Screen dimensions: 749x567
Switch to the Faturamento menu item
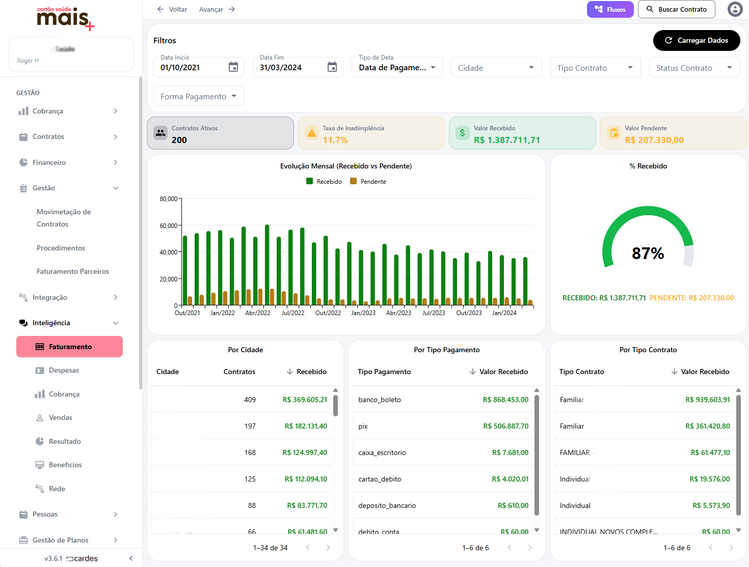pyautogui.click(x=69, y=347)
